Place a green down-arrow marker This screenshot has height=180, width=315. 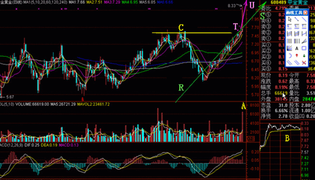tap(304, 56)
